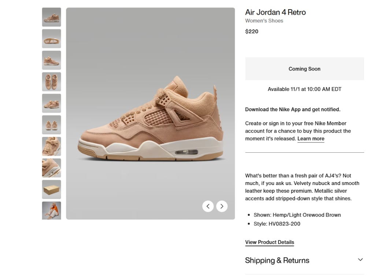Image resolution: width=392 pixels, height=279 pixels.
Task: Click the release availability date text
Action: [x=304, y=89]
